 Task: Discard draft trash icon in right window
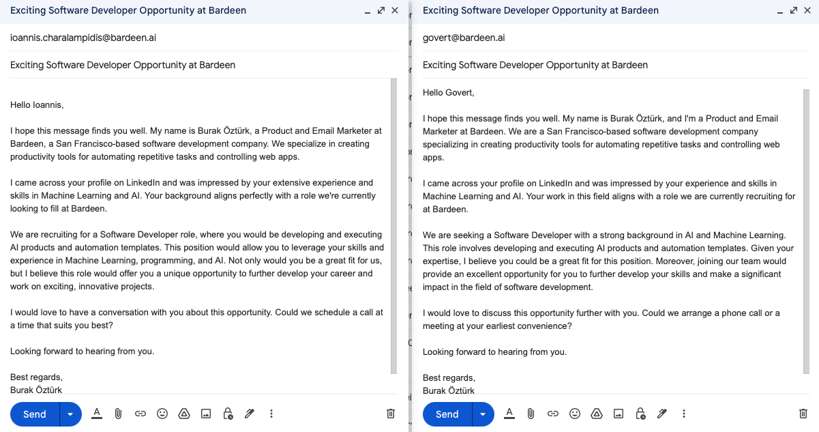point(803,414)
